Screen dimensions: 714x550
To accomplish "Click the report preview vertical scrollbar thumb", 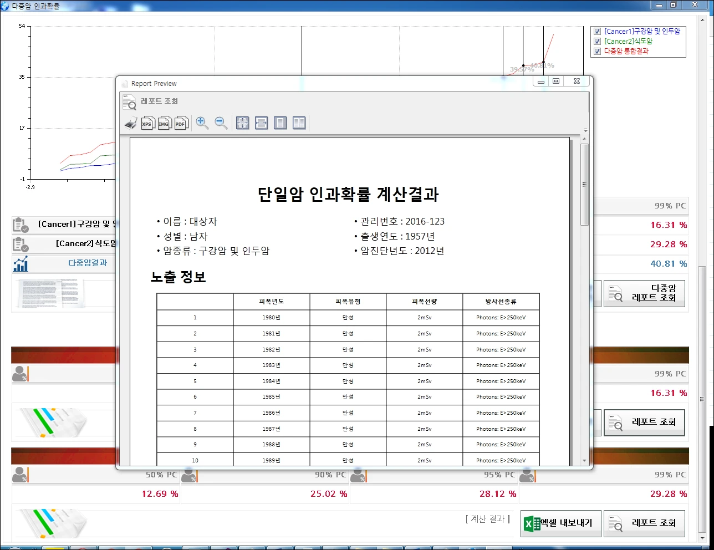I will point(584,185).
